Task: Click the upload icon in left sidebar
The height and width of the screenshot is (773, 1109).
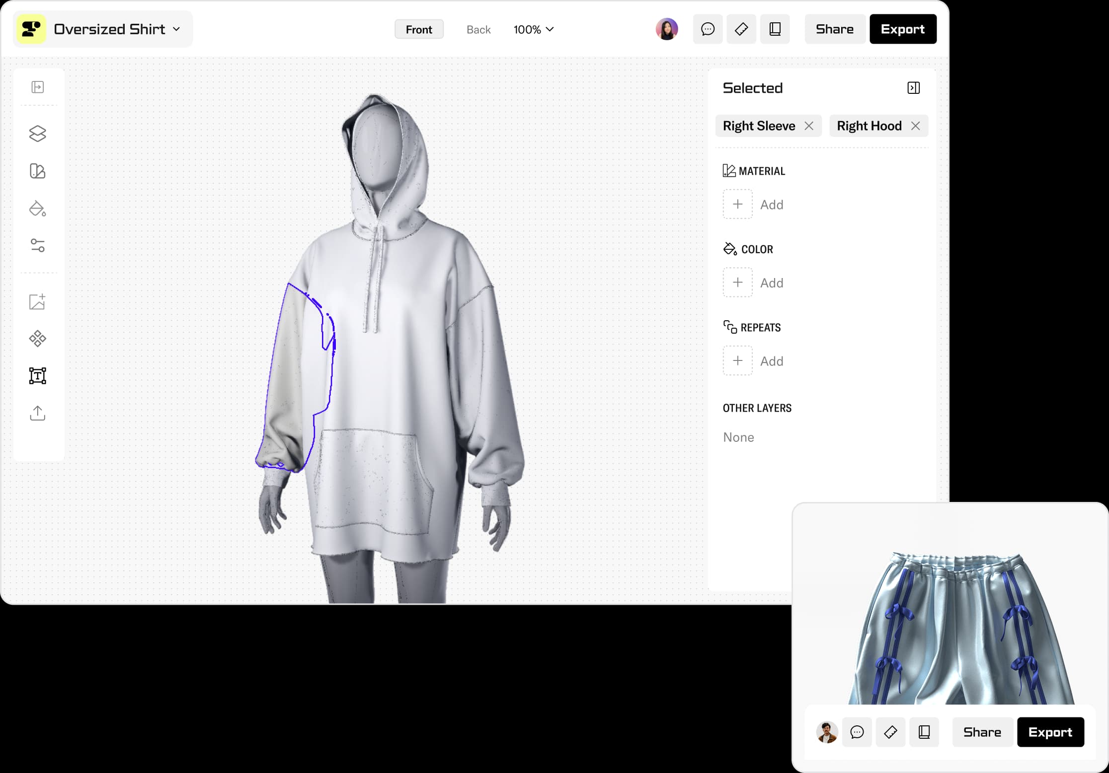Action: pyautogui.click(x=38, y=413)
